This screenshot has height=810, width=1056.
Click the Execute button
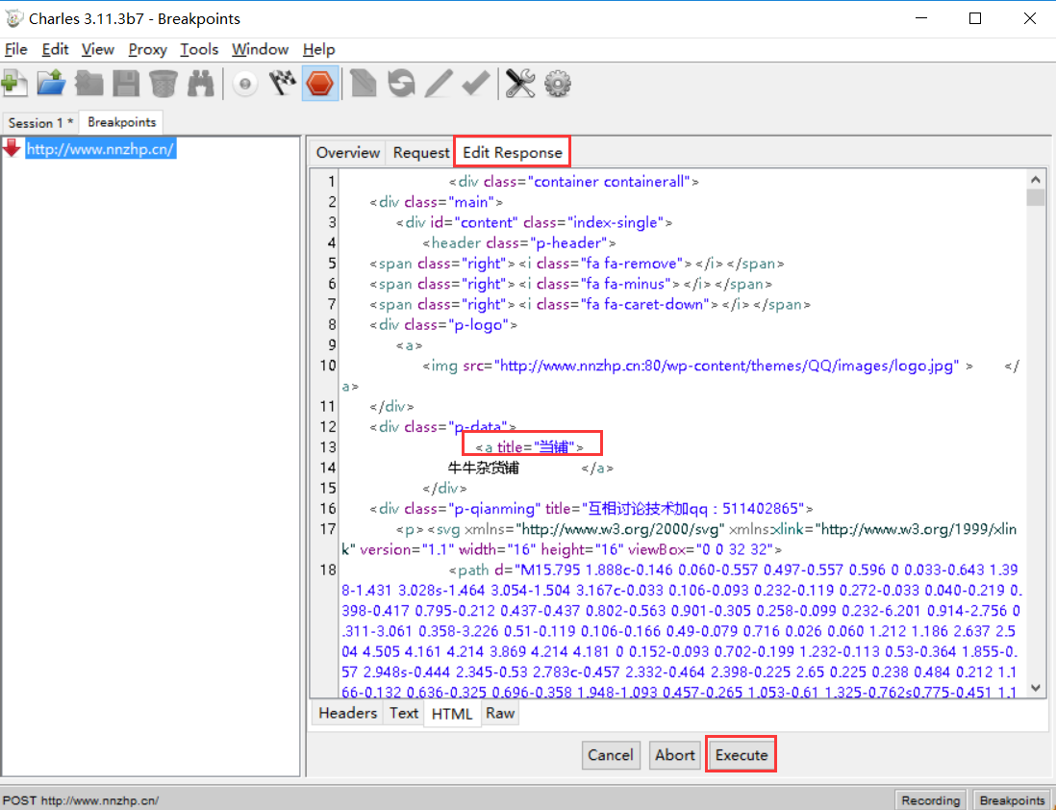click(x=742, y=755)
